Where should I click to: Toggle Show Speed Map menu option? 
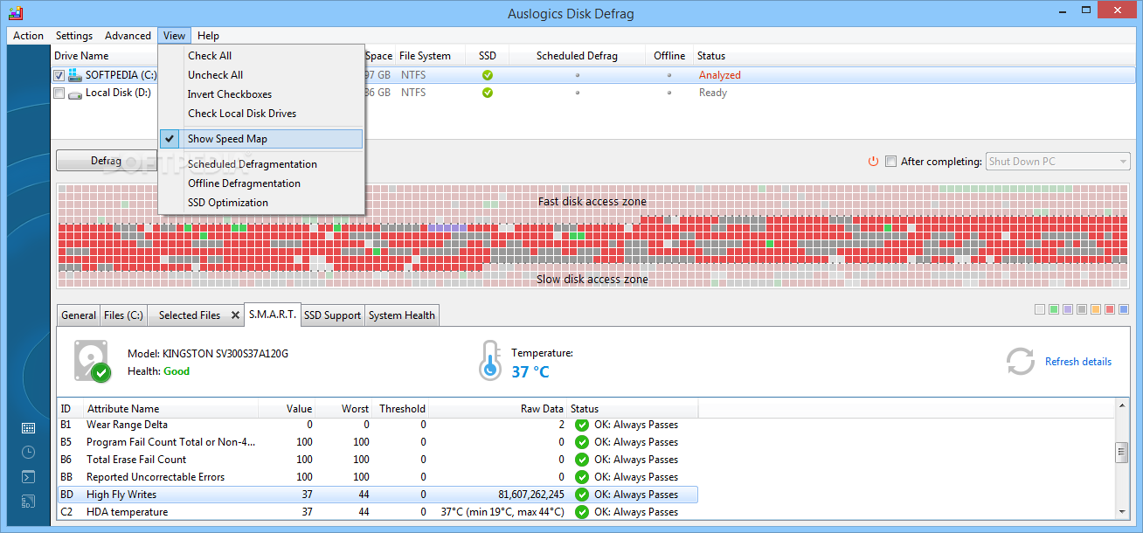pos(260,139)
